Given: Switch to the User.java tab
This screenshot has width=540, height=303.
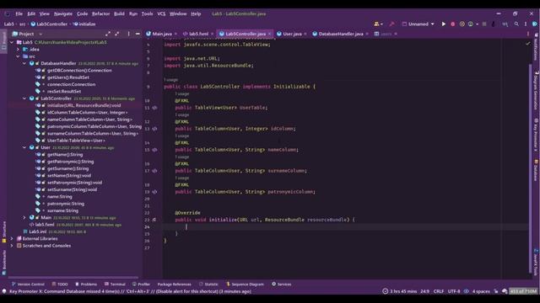Looking at the screenshot, I should pyautogui.click(x=292, y=34).
